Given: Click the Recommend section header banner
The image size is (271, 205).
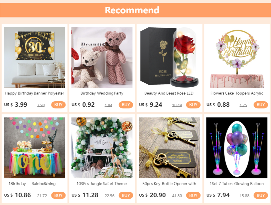Looking at the screenshot, I should [x=135, y=10].
